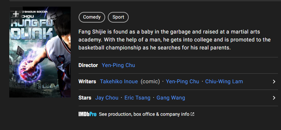
Task: Click the external link icon after company info
Action: point(192,114)
